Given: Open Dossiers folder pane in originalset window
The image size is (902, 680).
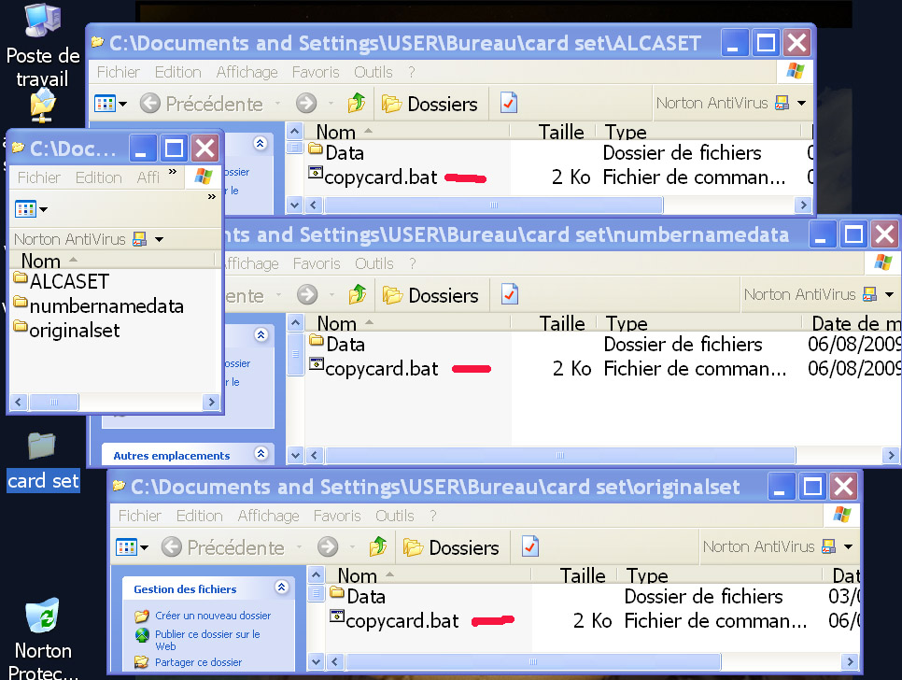Looking at the screenshot, I should point(452,547).
